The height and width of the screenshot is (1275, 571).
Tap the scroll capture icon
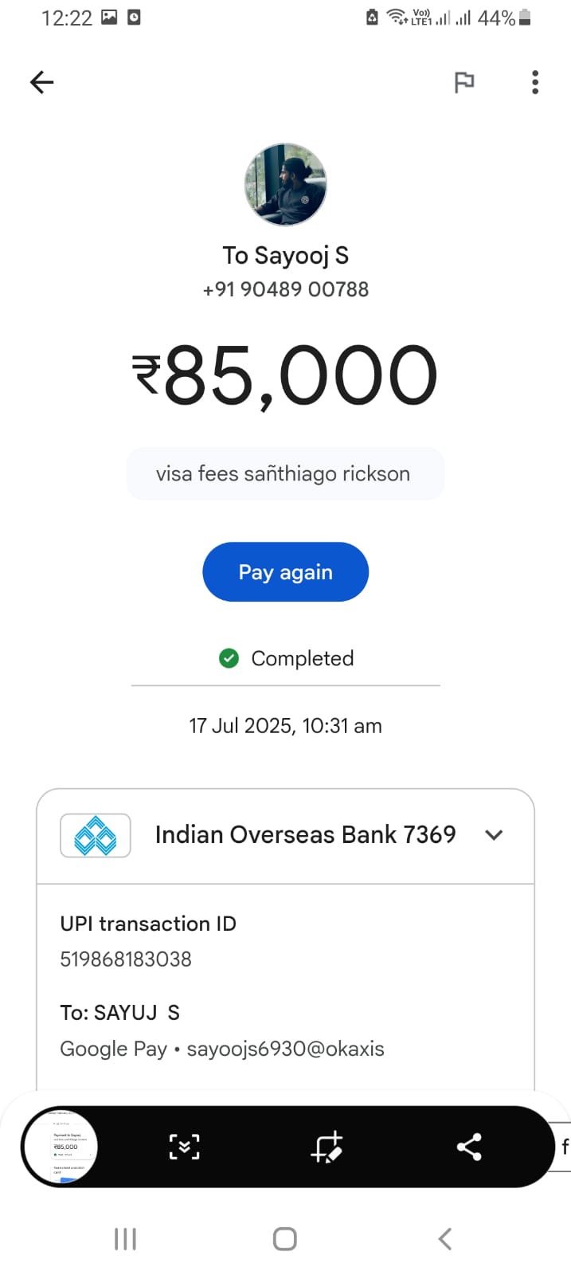pyautogui.click(x=184, y=1147)
